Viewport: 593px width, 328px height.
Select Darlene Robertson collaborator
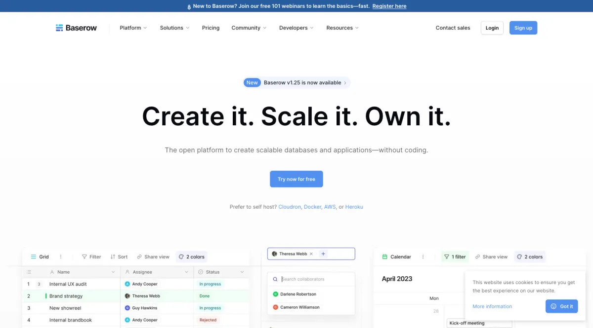(295, 294)
